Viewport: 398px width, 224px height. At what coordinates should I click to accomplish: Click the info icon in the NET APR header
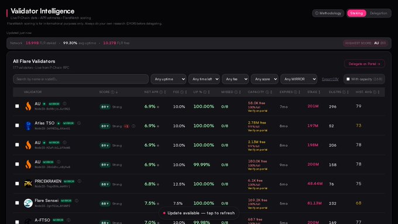click(x=161, y=92)
